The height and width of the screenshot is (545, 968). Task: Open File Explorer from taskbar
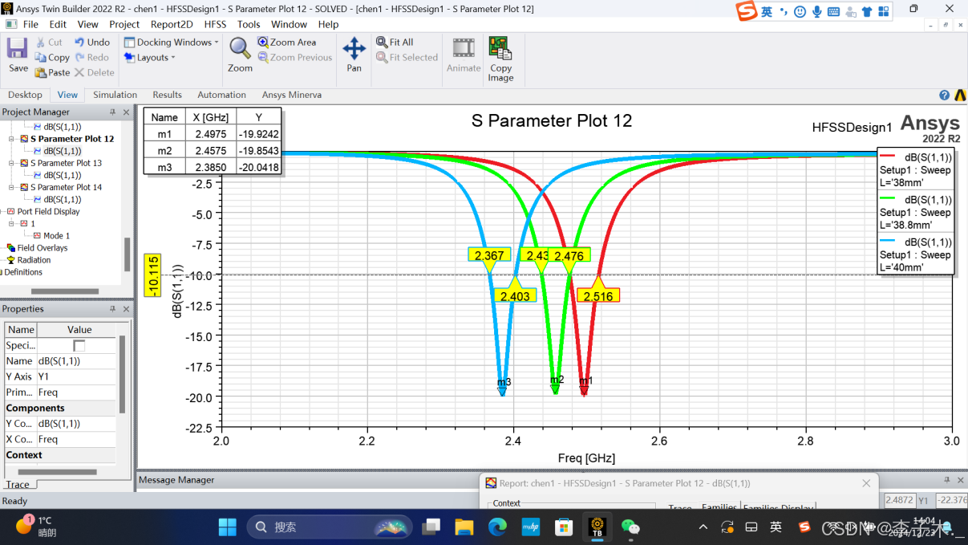point(464,527)
